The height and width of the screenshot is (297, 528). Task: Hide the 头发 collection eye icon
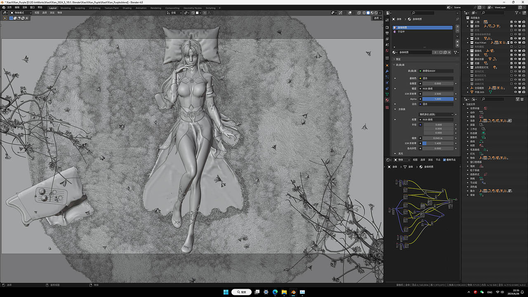(x=516, y=38)
